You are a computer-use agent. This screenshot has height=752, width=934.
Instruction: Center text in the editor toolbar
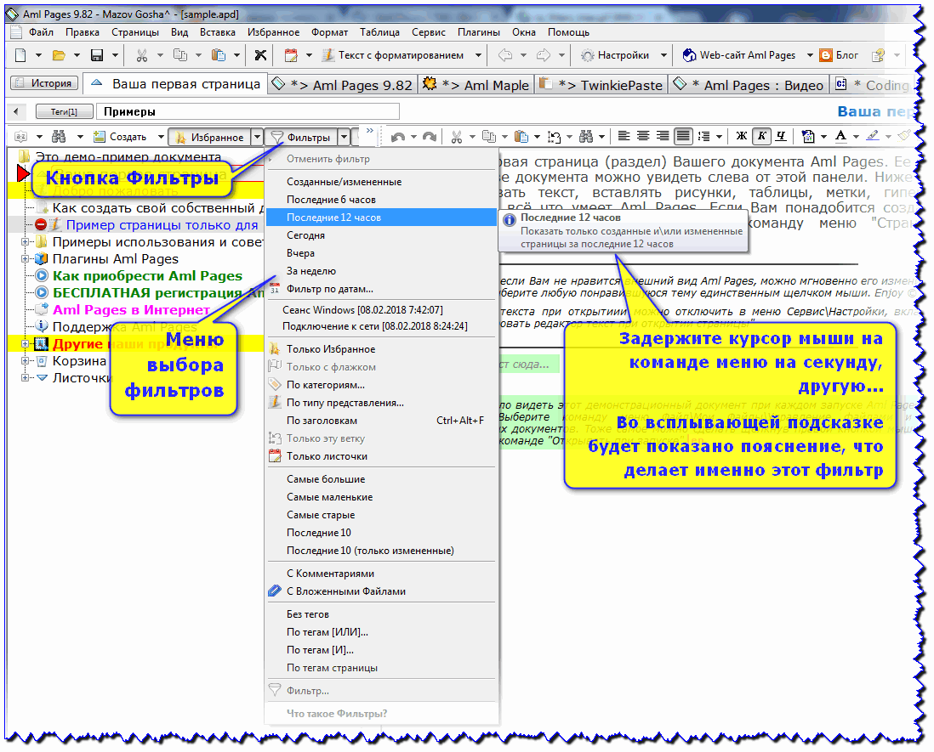pos(643,136)
